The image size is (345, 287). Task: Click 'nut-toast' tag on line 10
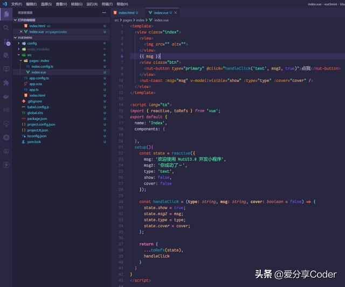coord(152,80)
